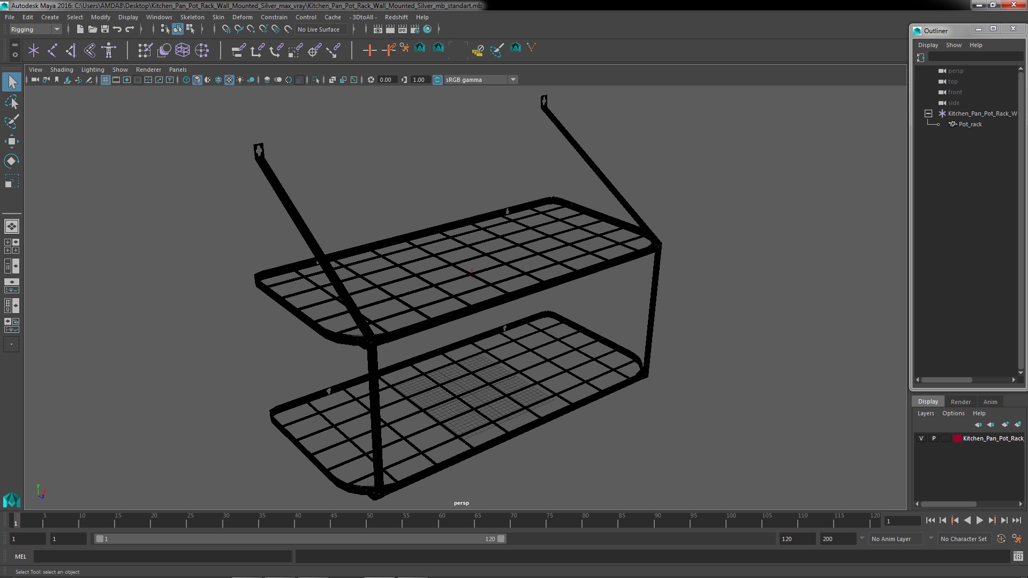Click the Layers button in Display panel
The width and height of the screenshot is (1028, 578).
[926, 413]
